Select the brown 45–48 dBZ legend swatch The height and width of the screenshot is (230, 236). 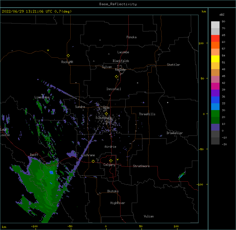[215, 72]
